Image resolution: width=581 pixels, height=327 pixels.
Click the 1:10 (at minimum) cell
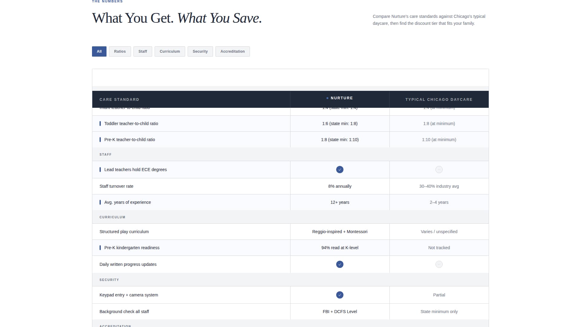click(x=439, y=140)
